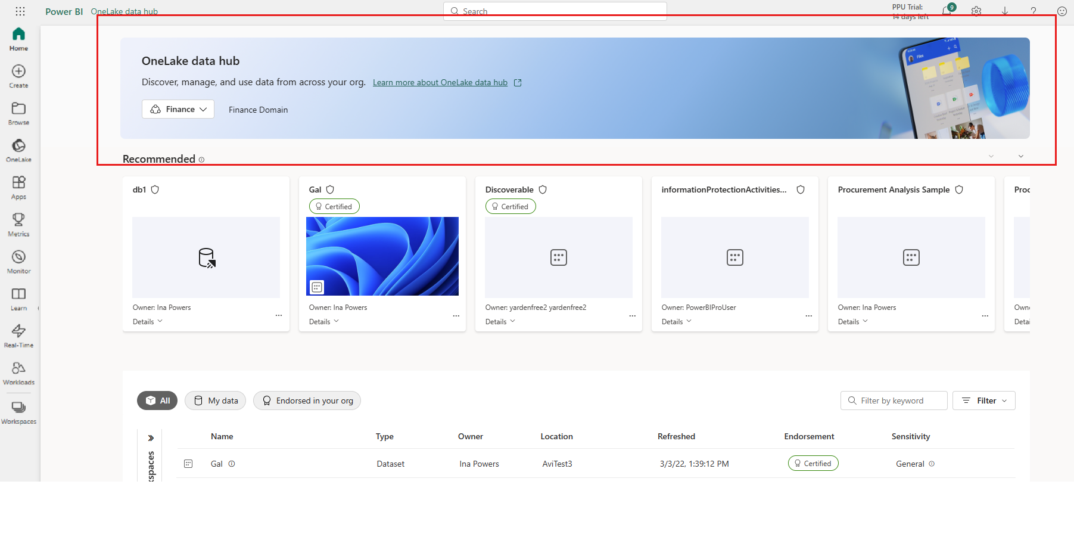Open more options on Procurement Analysis Sample card

(985, 315)
